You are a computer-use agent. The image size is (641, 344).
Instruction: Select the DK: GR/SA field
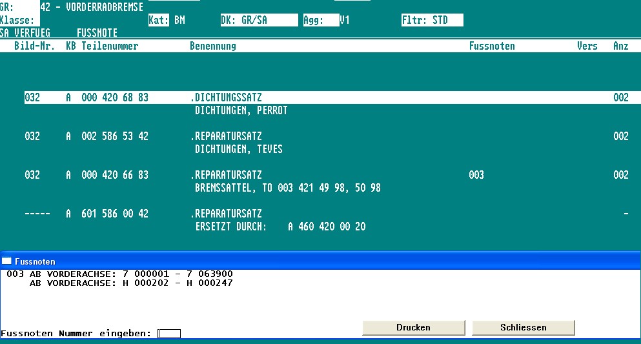pos(259,20)
